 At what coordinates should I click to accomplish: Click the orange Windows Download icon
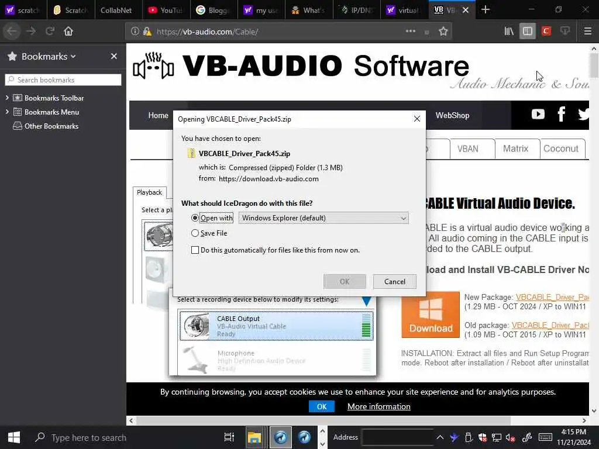tap(431, 315)
